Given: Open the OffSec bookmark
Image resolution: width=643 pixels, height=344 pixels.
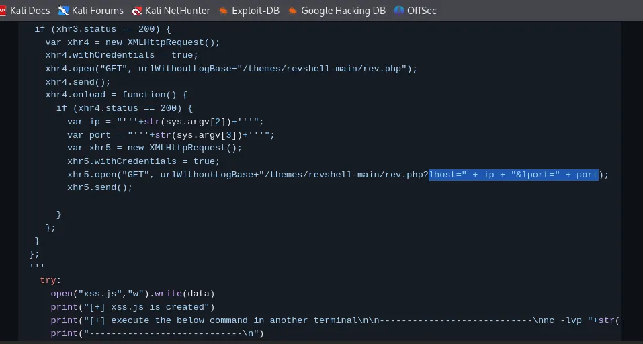Looking at the screenshot, I should pos(415,11).
